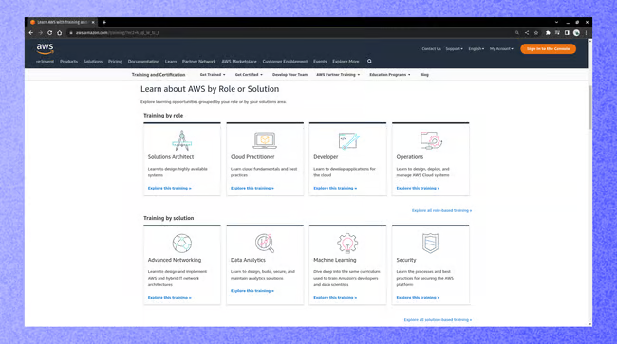The height and width of the screenshot is (344, 617).
Task: Explore this training under Security
Action: 418,298
